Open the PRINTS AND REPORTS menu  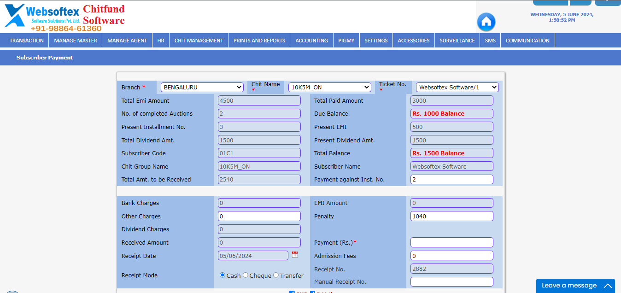tap(258, 40)
